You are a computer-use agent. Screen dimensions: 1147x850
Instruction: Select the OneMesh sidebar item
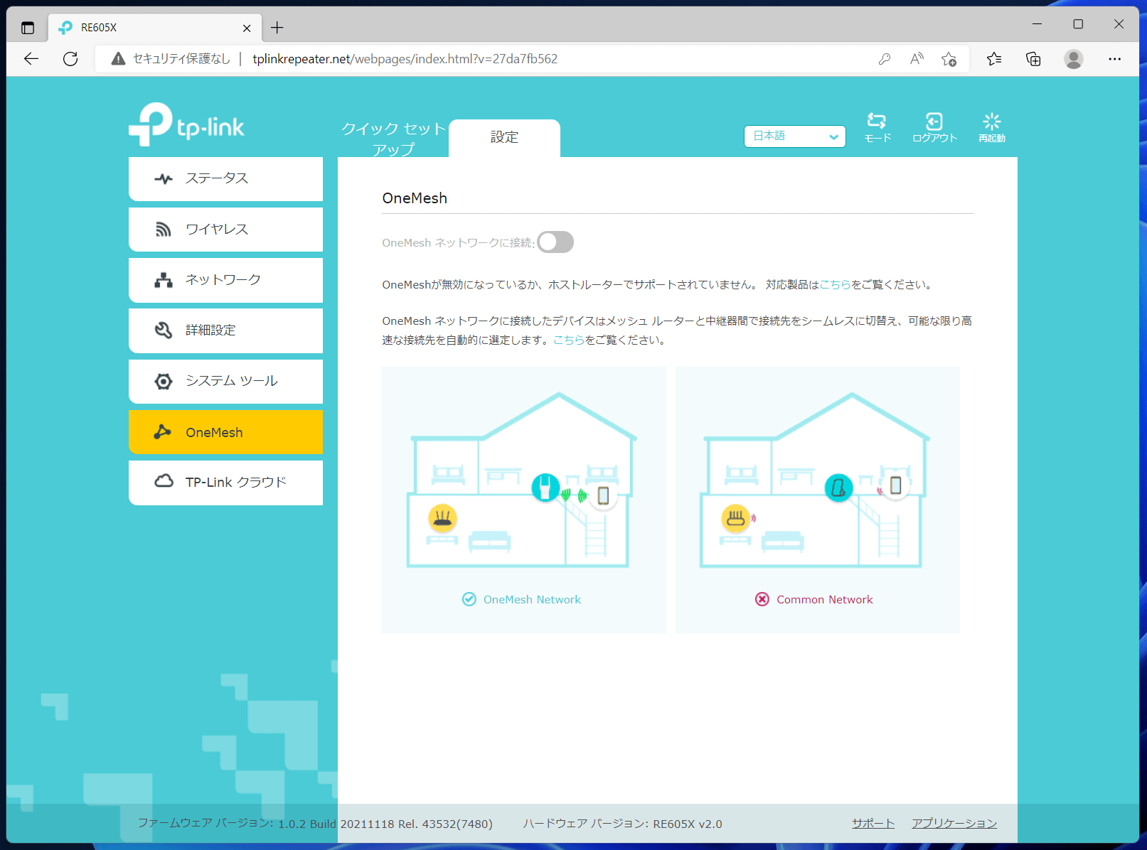pyautogui.click(x=225, y=432)
